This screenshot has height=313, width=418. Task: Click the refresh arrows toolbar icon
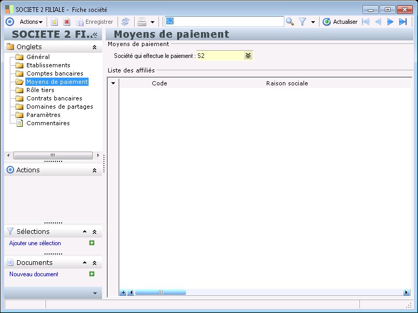click(x=125, y=22)
